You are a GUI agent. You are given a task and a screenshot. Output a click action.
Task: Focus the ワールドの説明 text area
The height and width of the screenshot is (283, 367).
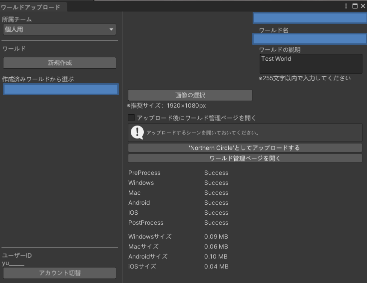pyautogui.click(x=310, y=64)
